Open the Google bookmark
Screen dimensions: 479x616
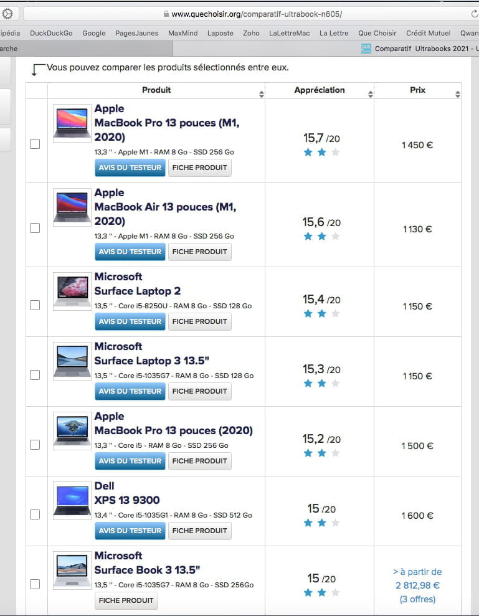tap(94, 34)
